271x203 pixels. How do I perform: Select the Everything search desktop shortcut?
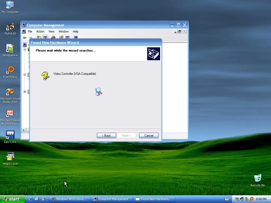point(10,72)
